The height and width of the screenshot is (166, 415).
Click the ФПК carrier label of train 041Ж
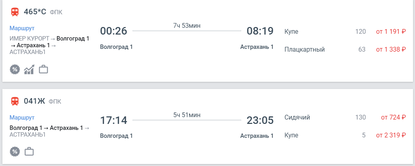click(55, 102)
